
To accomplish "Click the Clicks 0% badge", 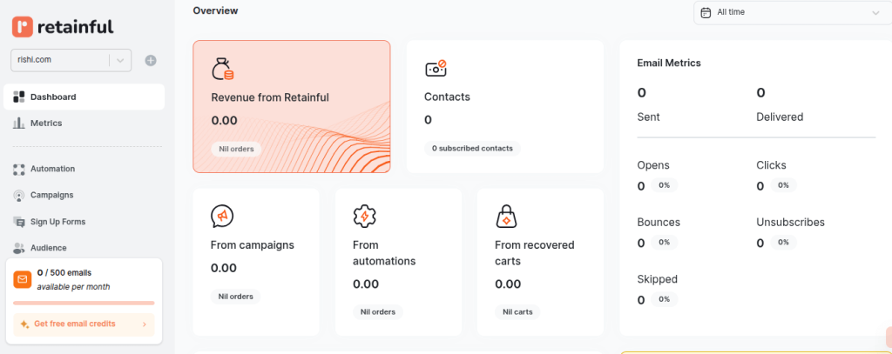I will point(783,185).
